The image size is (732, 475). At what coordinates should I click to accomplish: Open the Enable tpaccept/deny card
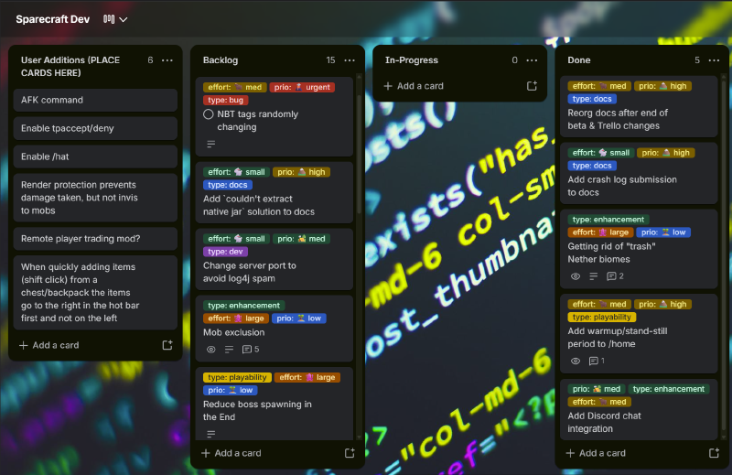coord(95,128)
